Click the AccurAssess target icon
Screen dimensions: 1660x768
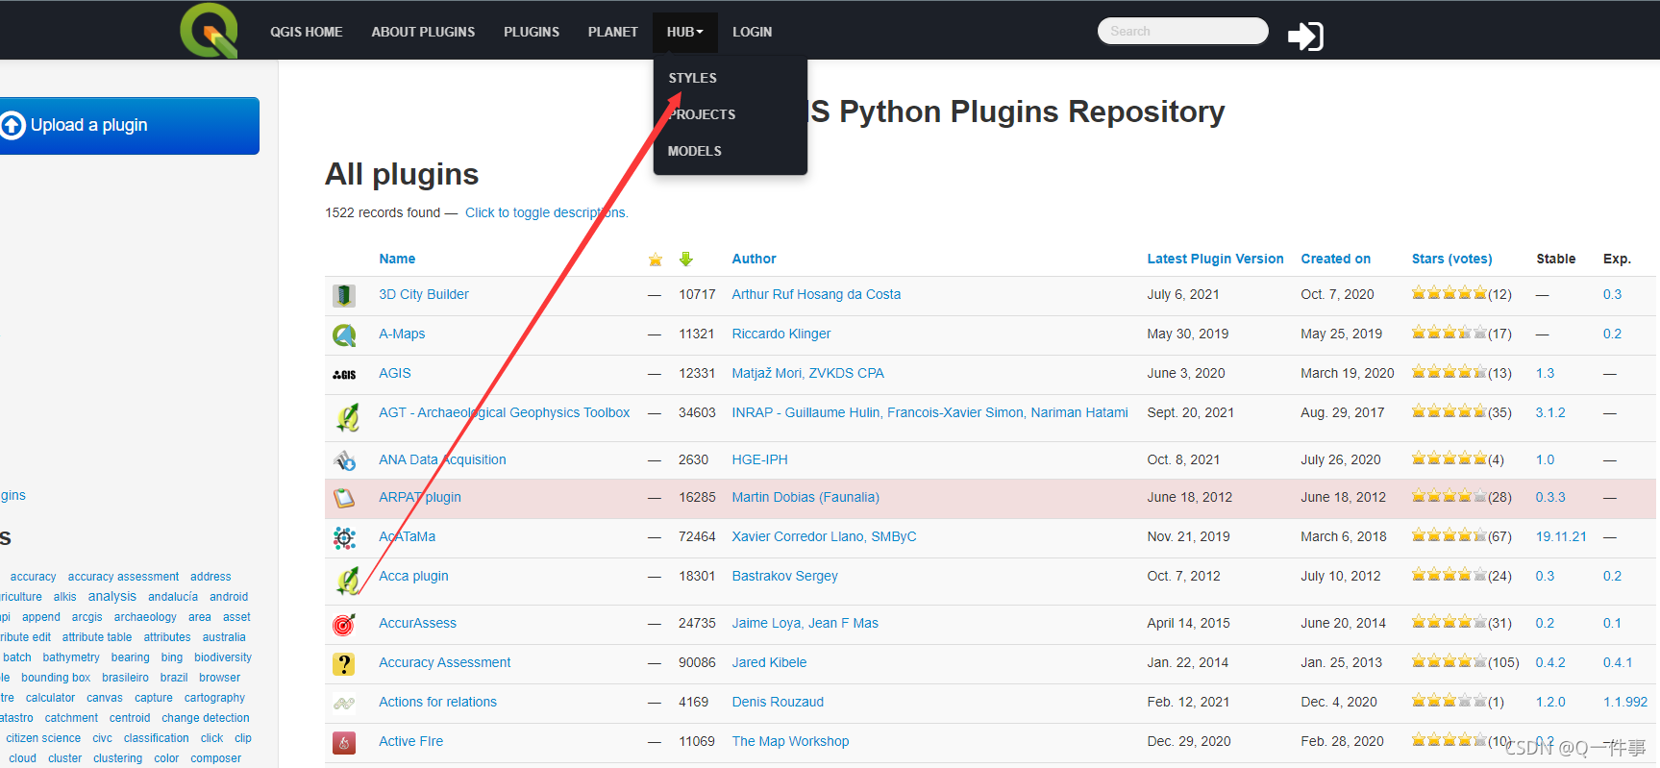344,625
